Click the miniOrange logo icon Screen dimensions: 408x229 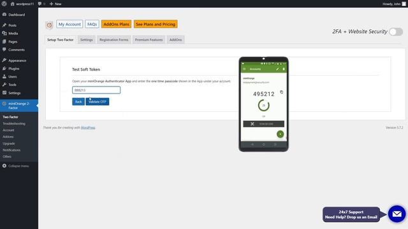coord(49,25)
